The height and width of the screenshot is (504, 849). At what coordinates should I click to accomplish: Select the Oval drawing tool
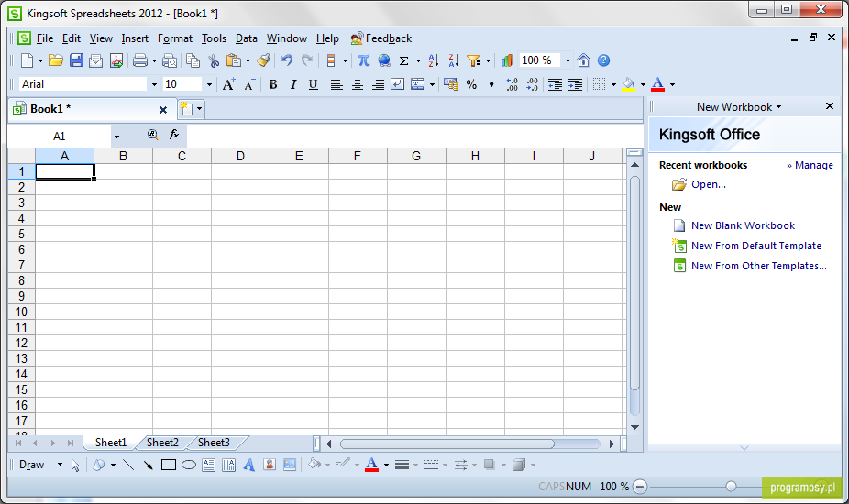[x=189, y=465]
